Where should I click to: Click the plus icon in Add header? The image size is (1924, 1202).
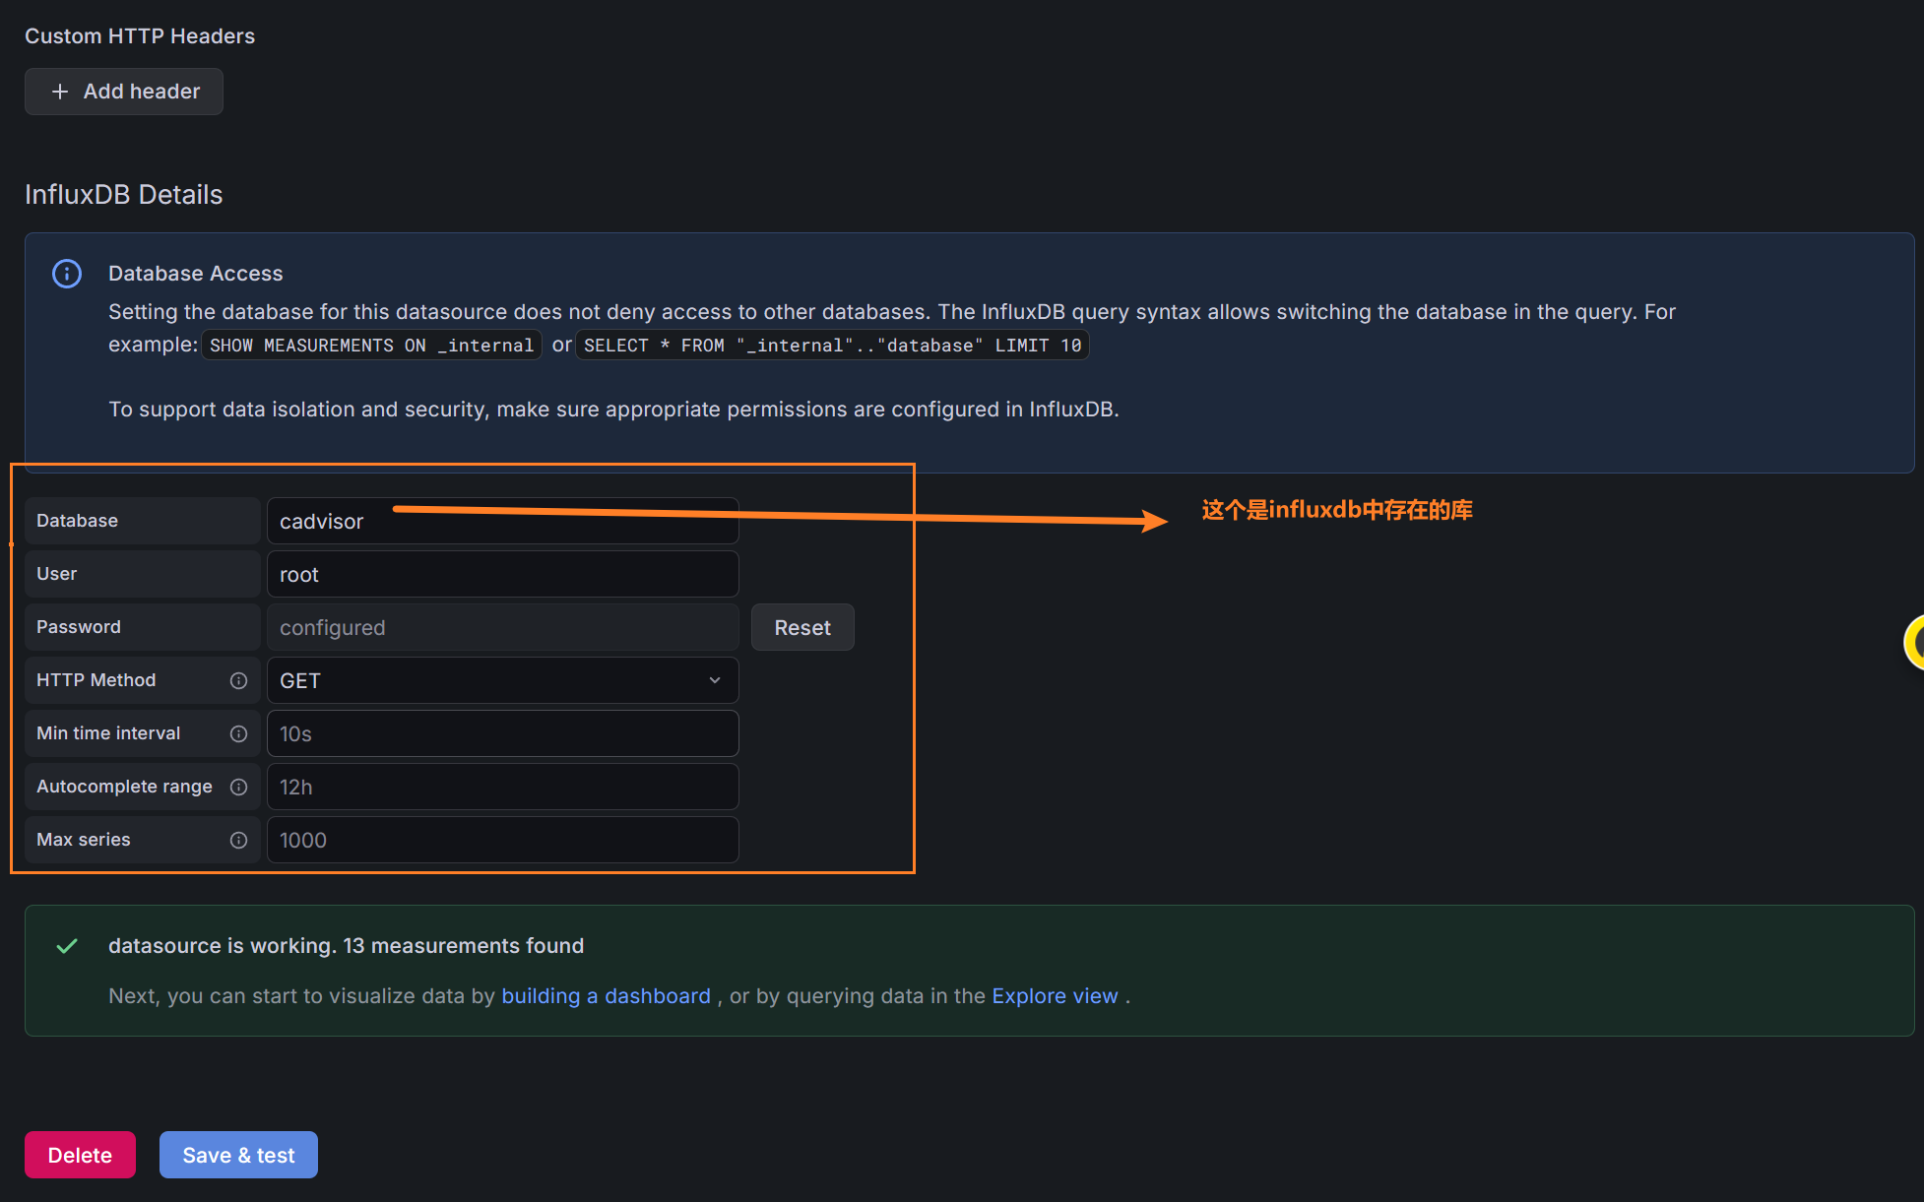pyautogui.click(x=60, y=92)
